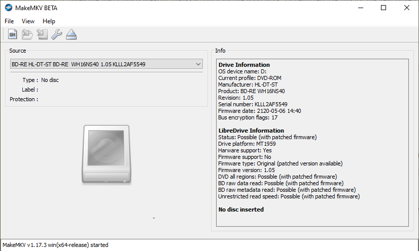The height and width of the screenshot is (251, 419).
Task: Click Firmware version: 1.05 line
Action: click(x=247, y=170)
